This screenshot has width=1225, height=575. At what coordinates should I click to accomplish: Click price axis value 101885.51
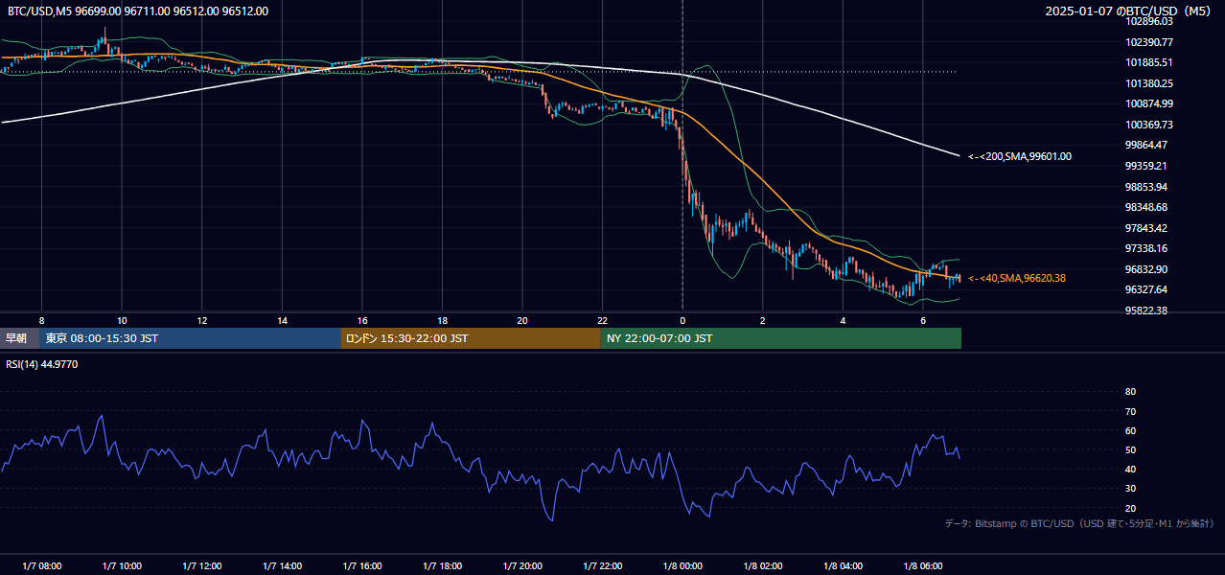coord(1149,62)
